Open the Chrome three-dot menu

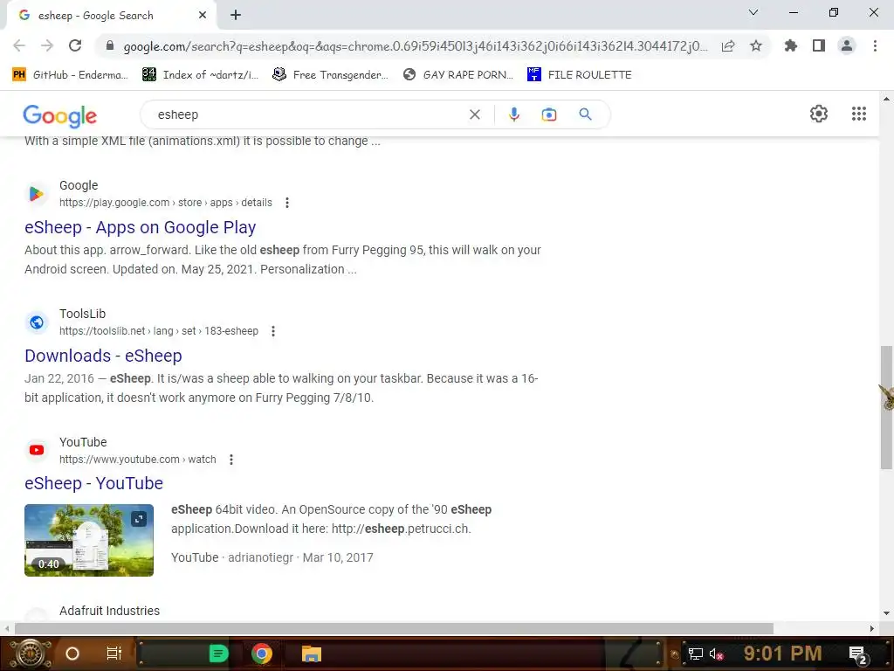coord(875,45)
